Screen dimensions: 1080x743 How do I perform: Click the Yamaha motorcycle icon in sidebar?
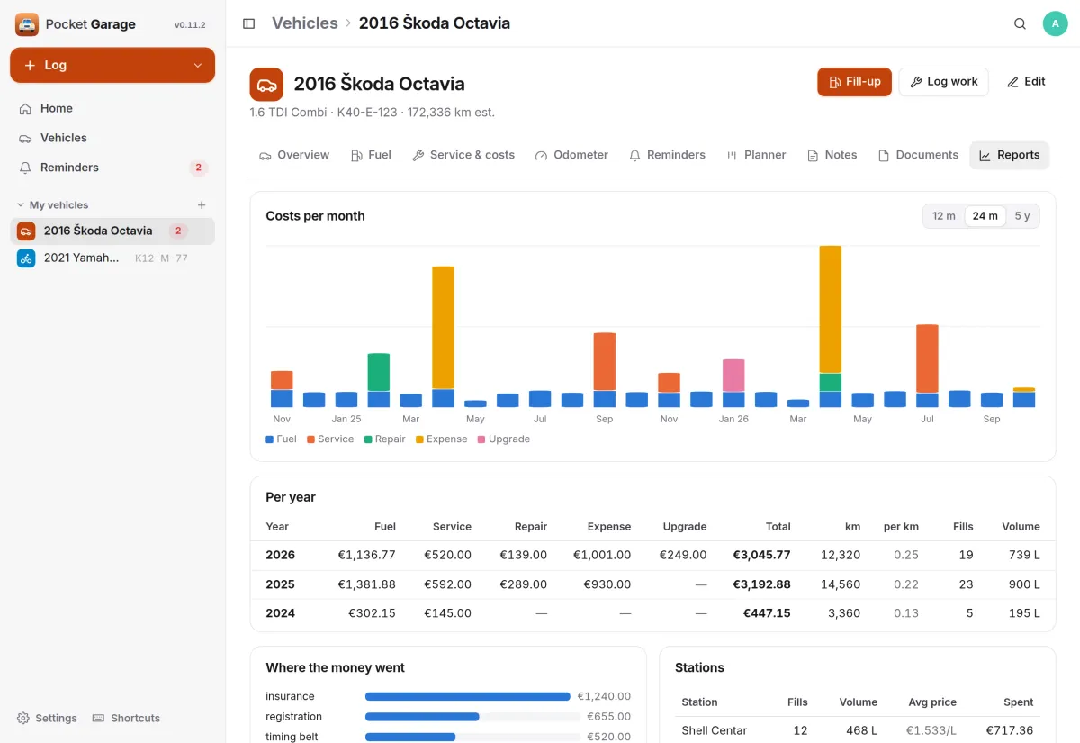pos(26,258)
